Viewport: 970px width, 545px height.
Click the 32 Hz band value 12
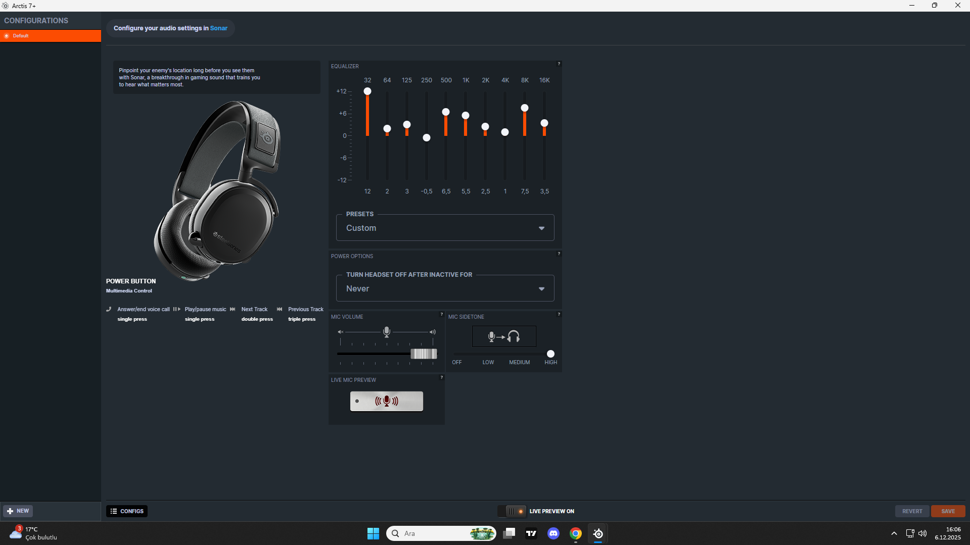367,191
